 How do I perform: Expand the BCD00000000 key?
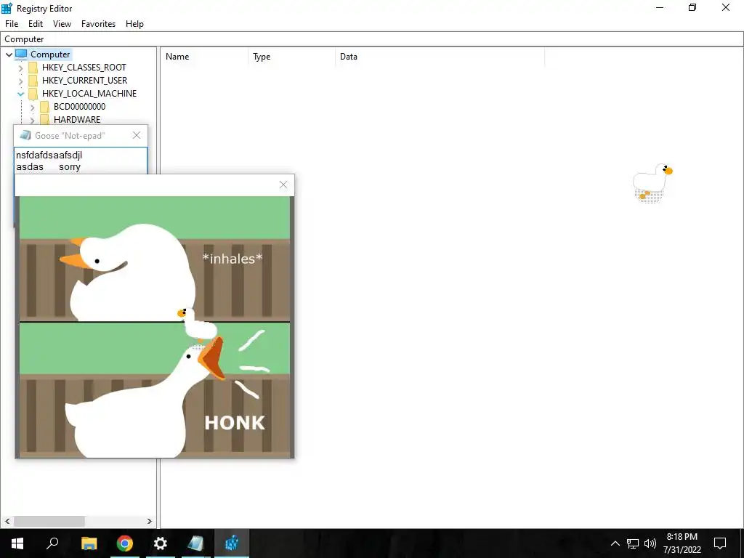[x=32, y=108]
